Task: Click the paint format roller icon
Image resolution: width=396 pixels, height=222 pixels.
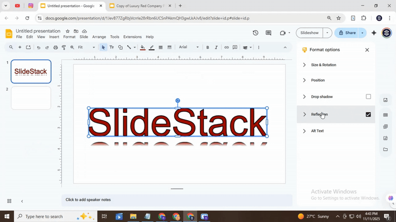Action: point(64,47)
